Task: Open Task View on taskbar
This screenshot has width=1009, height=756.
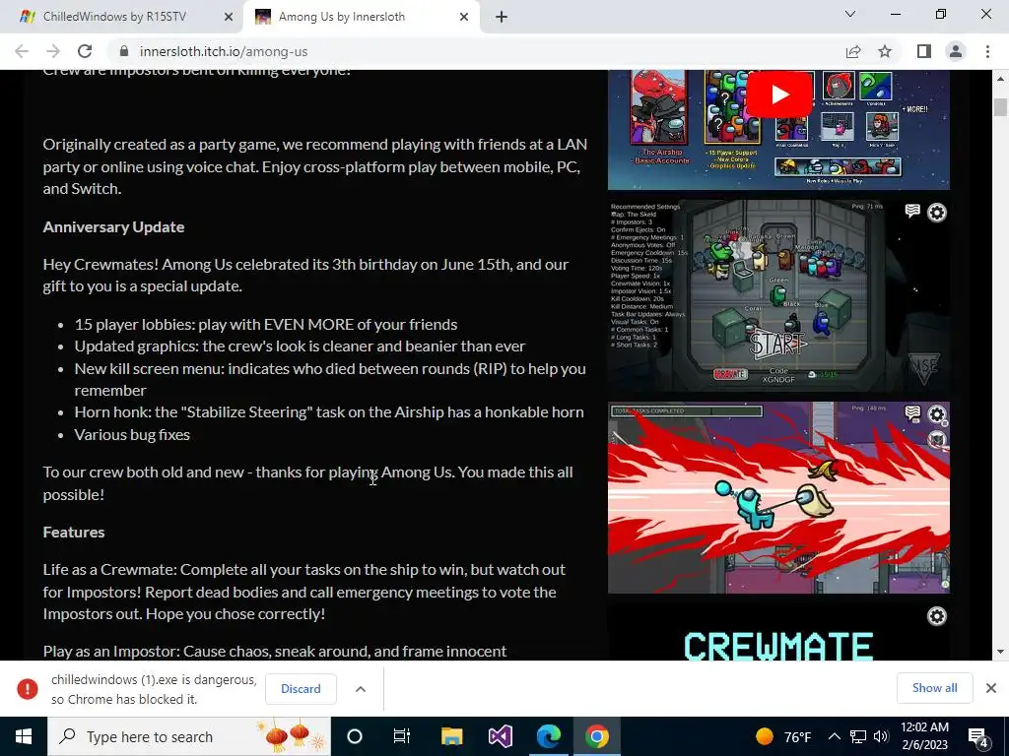Action: (x=402, y=736)
